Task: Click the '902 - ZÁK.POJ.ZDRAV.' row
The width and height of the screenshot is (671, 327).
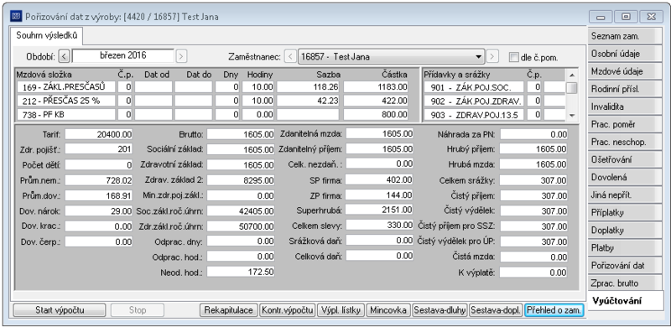Action: click(474, 101)
